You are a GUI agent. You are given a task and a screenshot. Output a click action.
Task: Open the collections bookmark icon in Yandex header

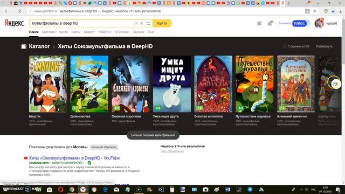point(259,23)
